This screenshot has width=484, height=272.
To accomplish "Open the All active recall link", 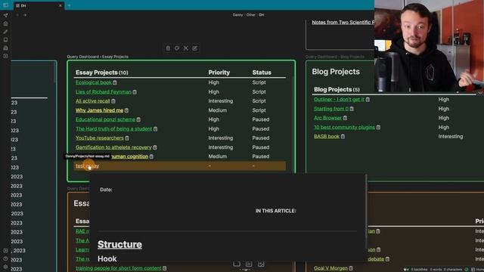I will pos(92,100).
